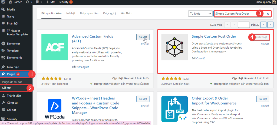Image resolution: width=277 pixels, height=125 pixels.
Task: Open WPCode – Insert Headers and Footers title
Action: (x=95, y=106)
